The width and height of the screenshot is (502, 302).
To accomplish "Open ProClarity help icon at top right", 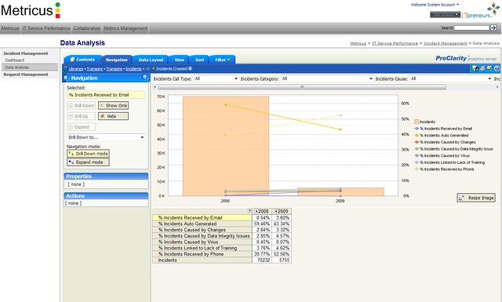I will tap(497, 68).
